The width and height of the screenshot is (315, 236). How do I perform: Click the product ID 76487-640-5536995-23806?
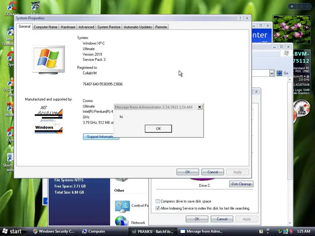pyautogui.click(x=103, y=84)
